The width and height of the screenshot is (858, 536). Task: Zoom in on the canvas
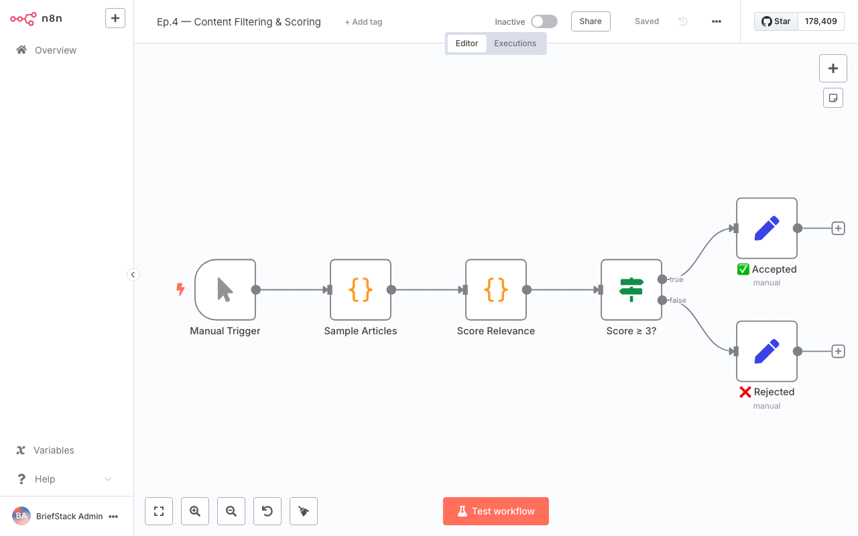195,511
